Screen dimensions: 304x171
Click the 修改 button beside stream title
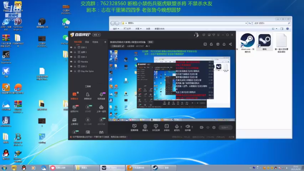tap(150, 42)
